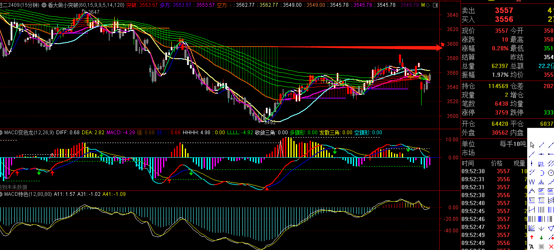Click the 涨幅 0.28% value
Image resolution: width=554 pixels, height=250 pixels.
(500, 48)
